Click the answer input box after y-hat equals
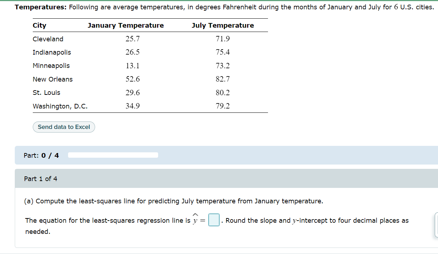This screenshot has height=254, width=438. click(x=214, y=220)
